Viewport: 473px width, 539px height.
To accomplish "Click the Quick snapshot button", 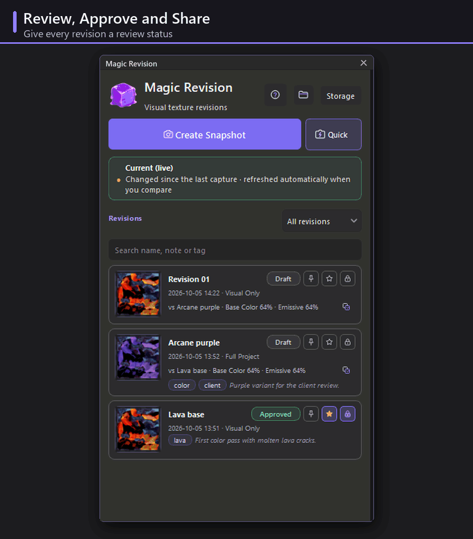I will (x=333, y=134).
